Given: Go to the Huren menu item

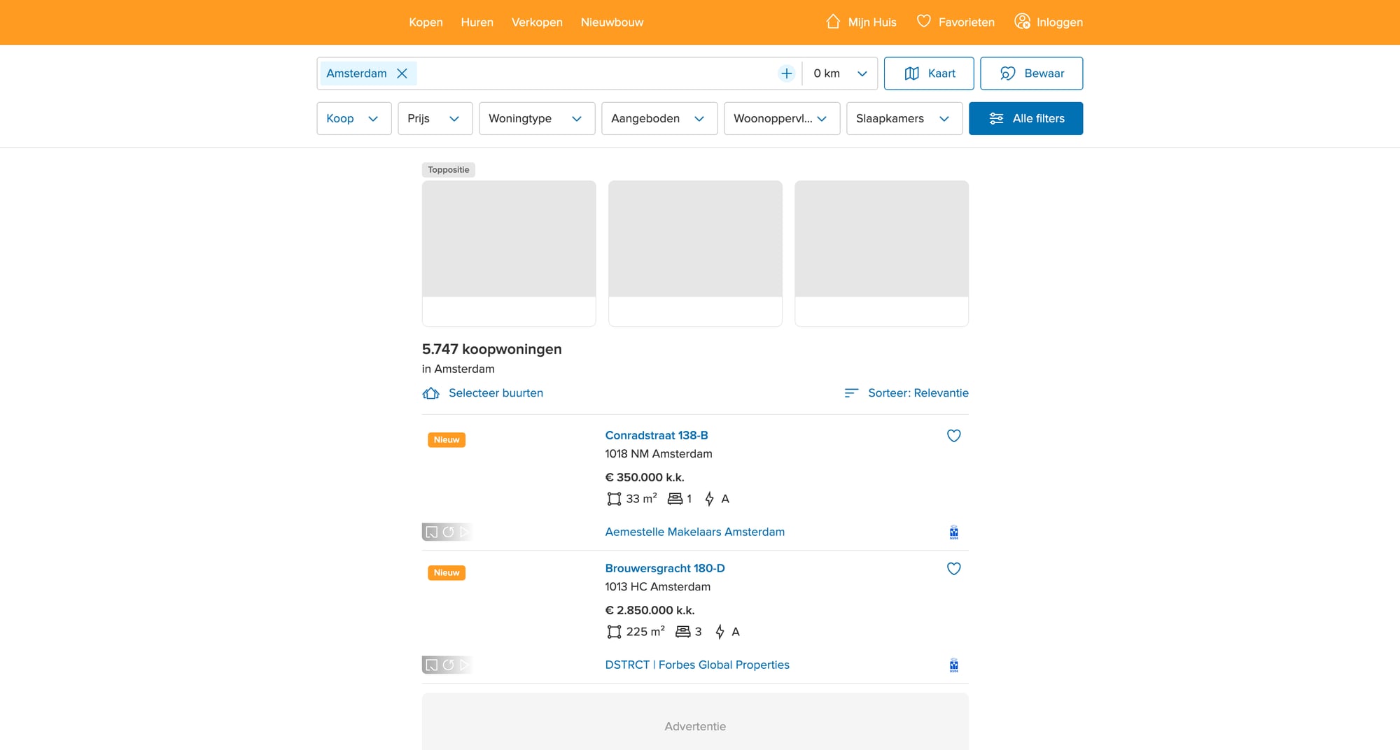Looking at the screenshot, I should [477, 22].
